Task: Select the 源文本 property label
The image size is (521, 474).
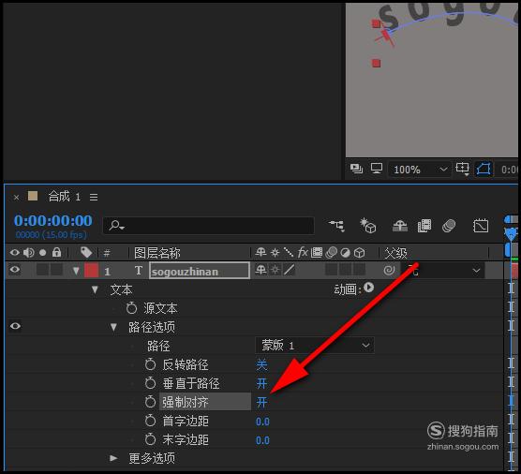Action: click(160, 308)
